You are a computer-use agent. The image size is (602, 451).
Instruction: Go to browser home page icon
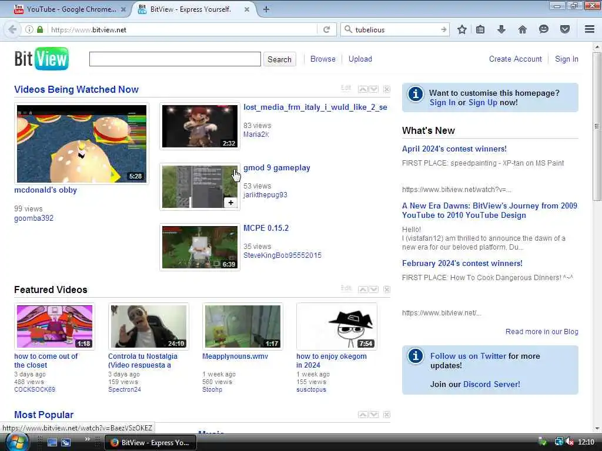click(x=523, y=29)
